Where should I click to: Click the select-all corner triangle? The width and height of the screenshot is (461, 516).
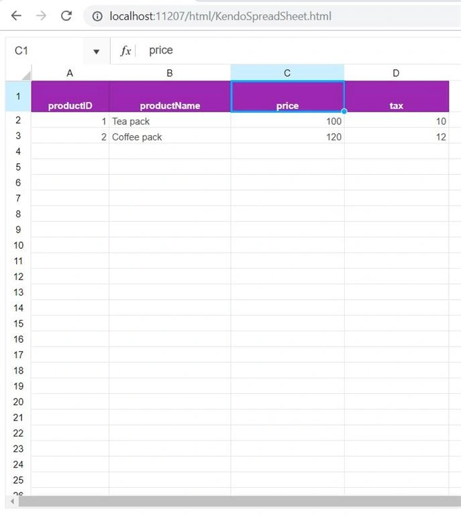[x=26, y=75]
